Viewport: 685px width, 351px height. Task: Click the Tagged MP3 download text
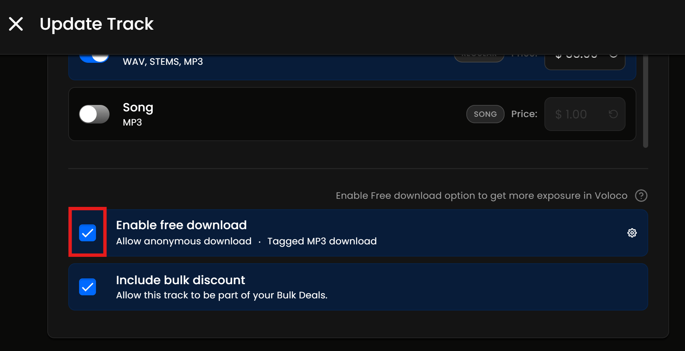coord(322,241)
